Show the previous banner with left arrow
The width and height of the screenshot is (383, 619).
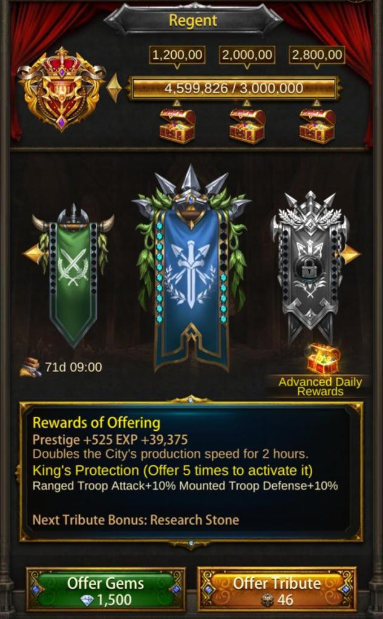point(33,254)
